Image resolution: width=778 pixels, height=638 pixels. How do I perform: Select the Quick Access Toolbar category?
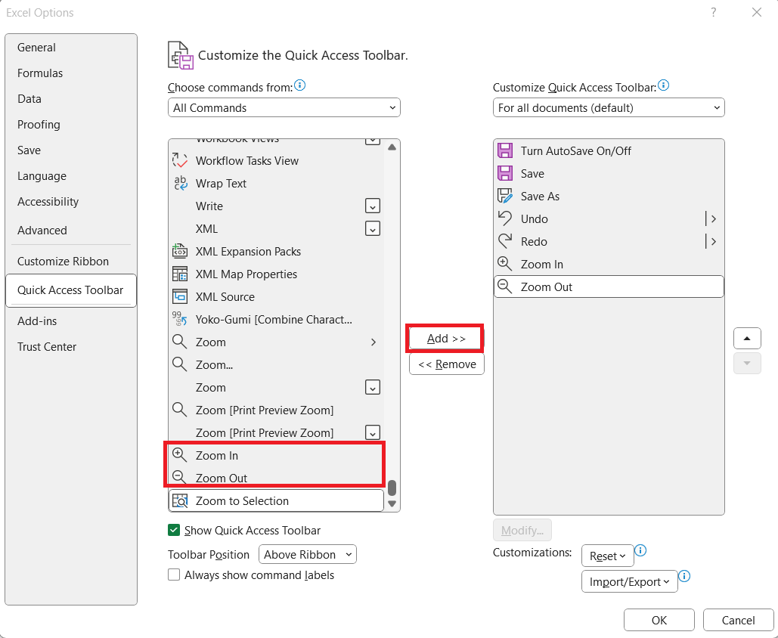pos(70,290)
